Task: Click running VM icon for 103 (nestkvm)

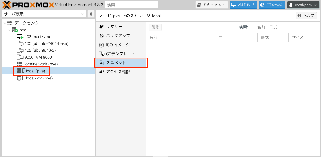Action: [20, 37]
